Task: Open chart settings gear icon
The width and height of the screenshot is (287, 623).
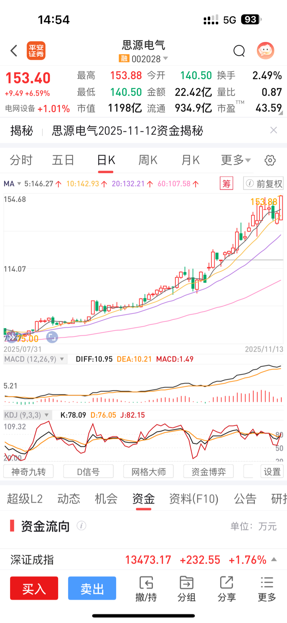Action: pos(270,161)
